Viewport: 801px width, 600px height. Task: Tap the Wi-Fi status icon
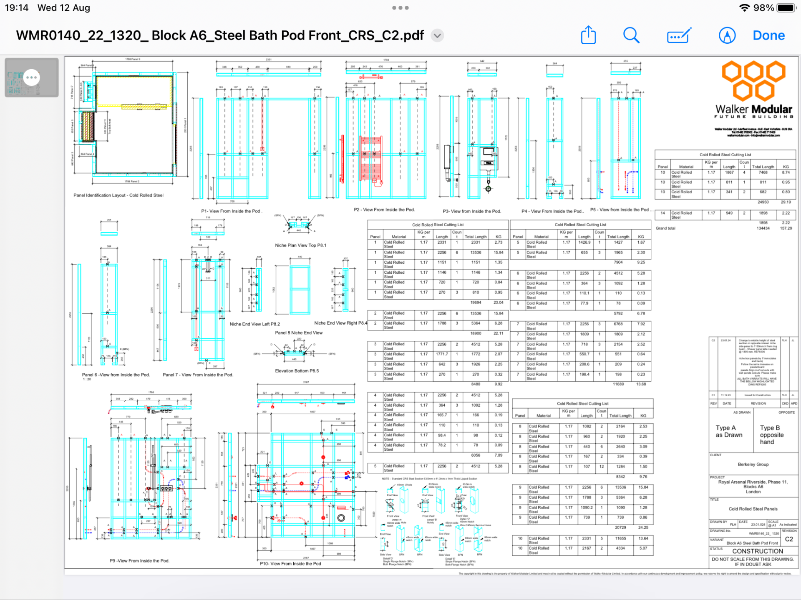pos(744,7)
